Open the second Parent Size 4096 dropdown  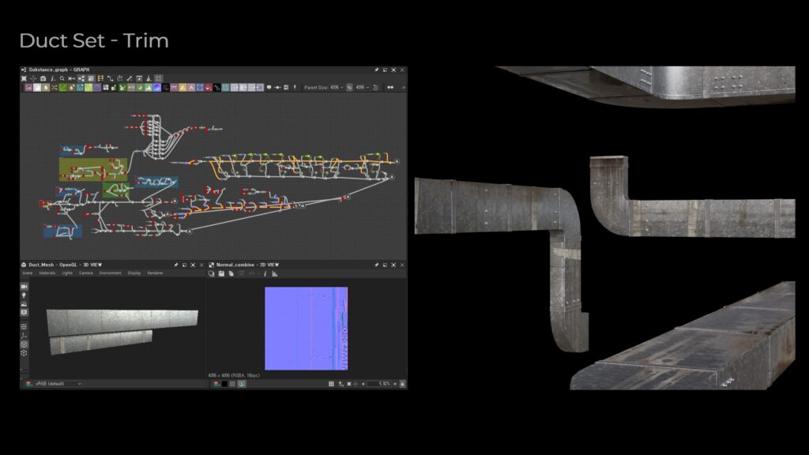[363, 87]
